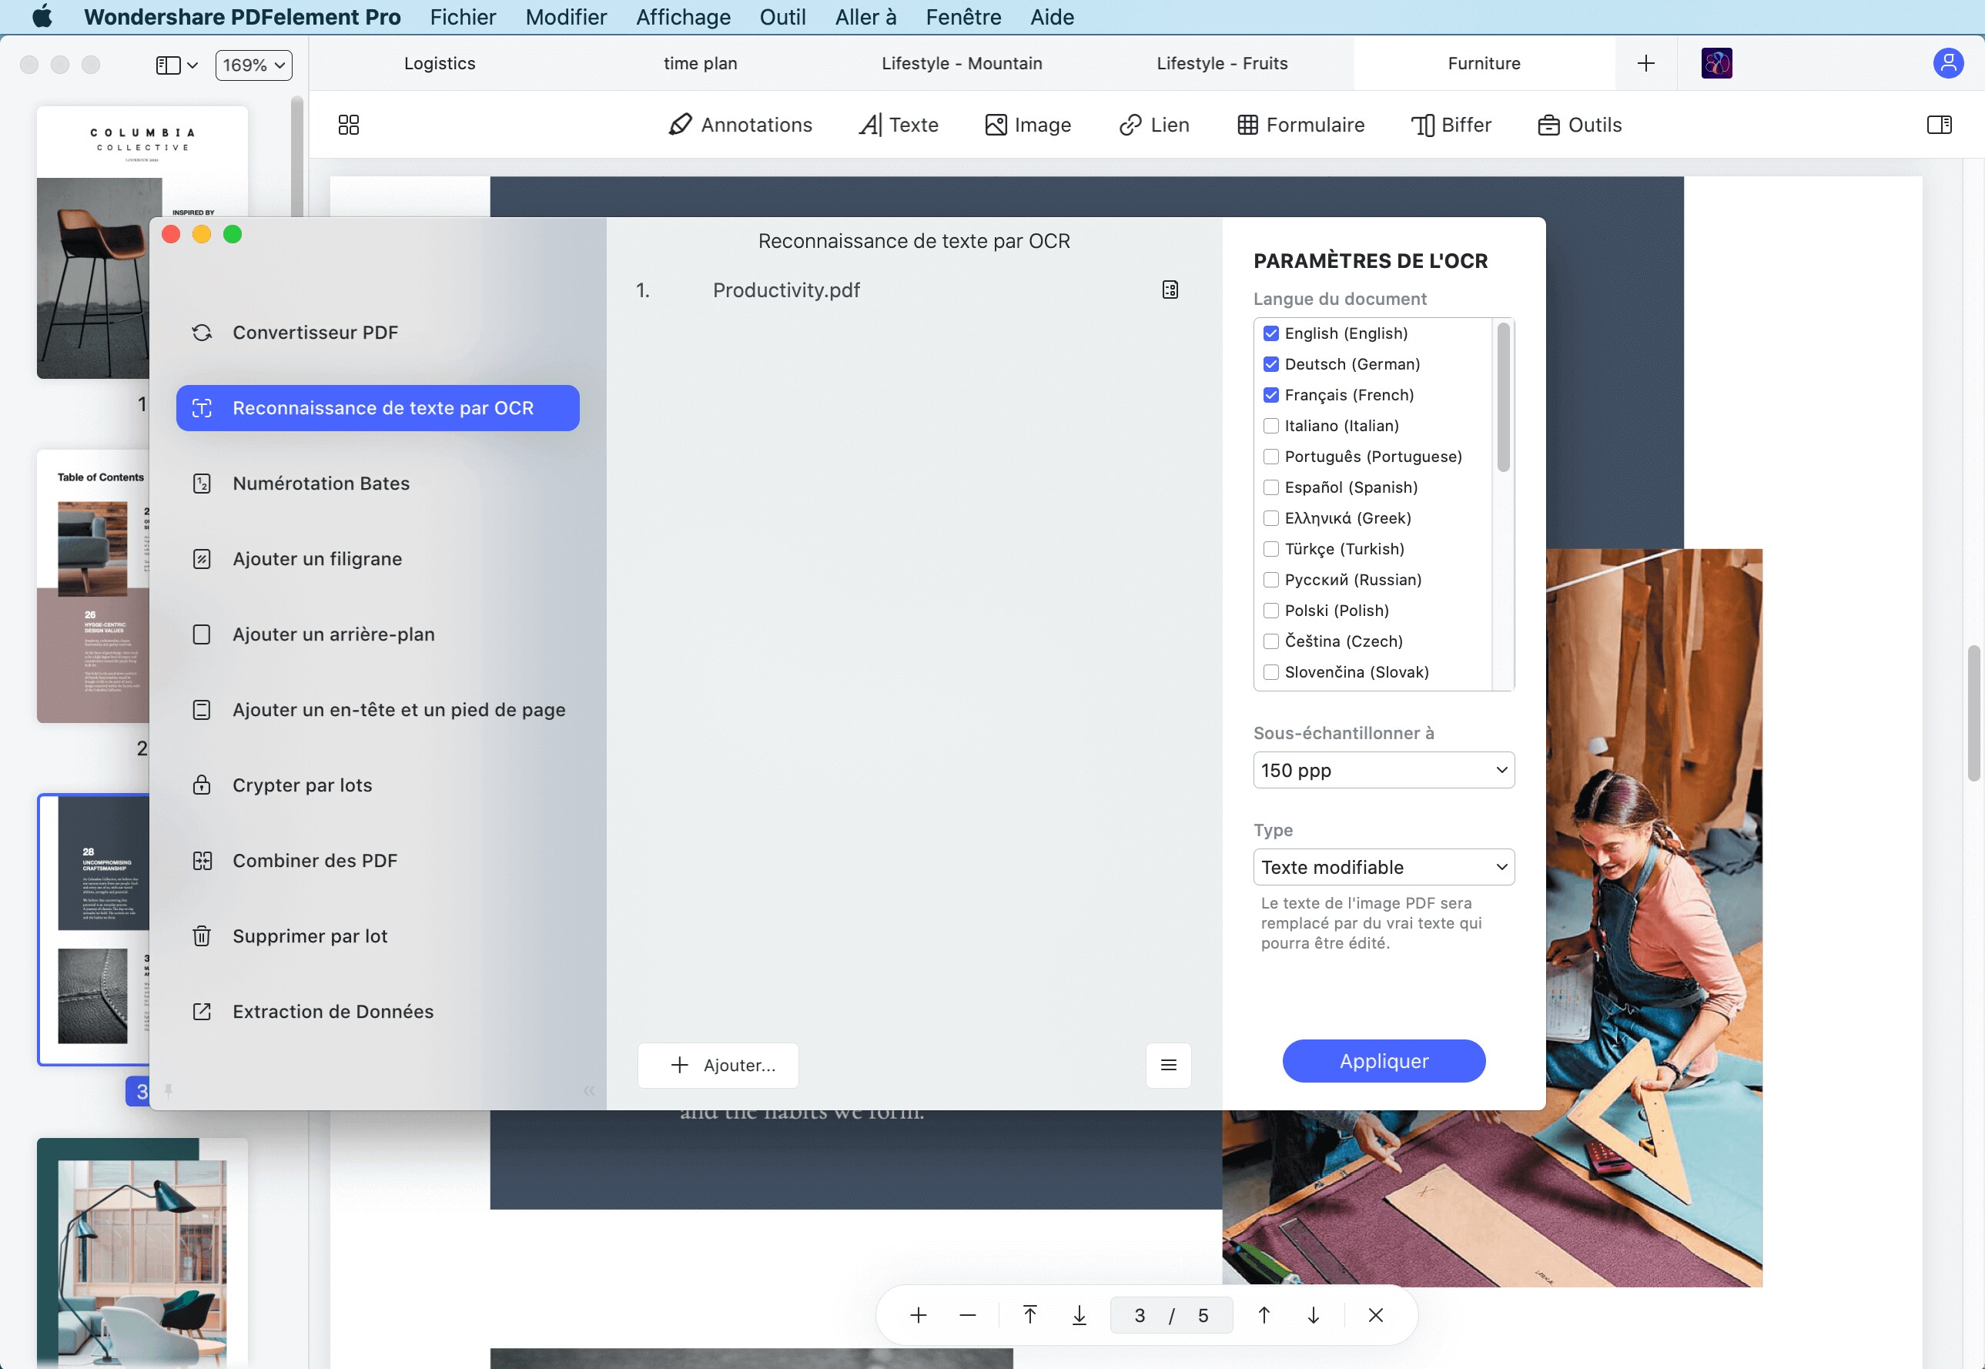Open the Lien tool
1985x1369 pixels.
coord(1153,125)
